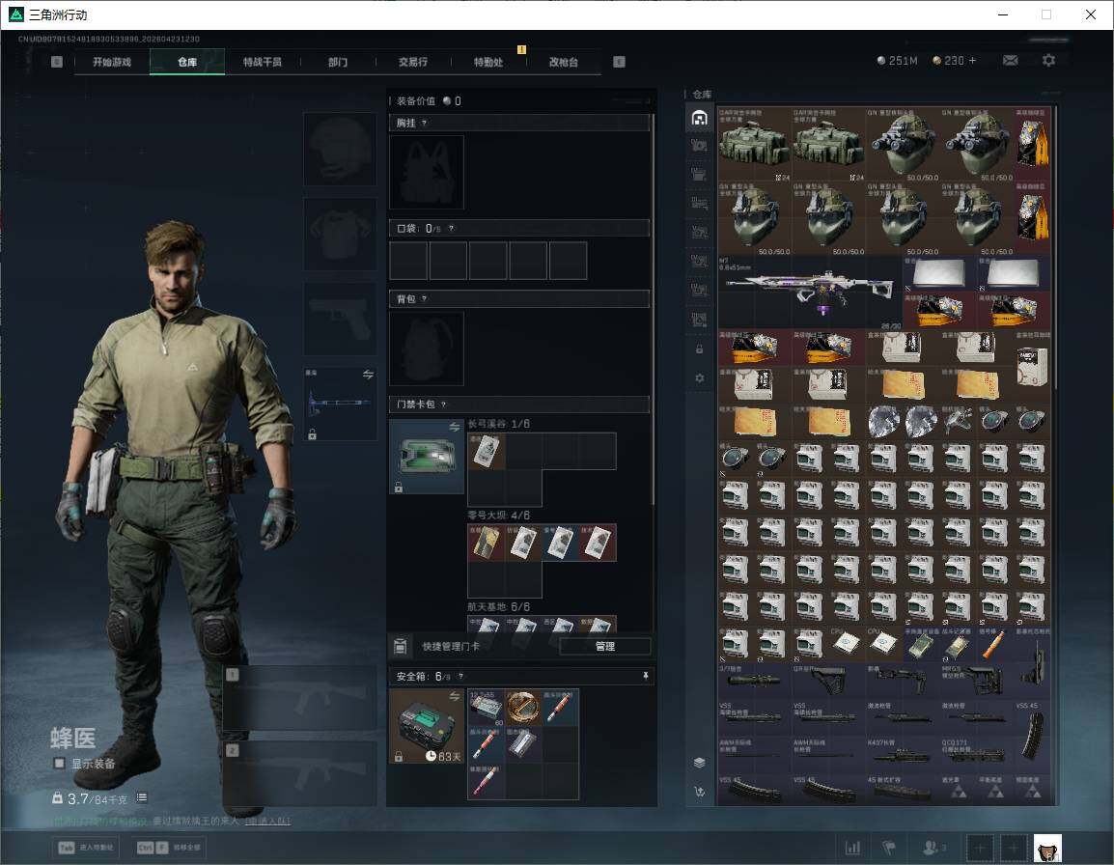This screenshot has height=865, width=1114.
Task: Select the ammo box in the safe box
Action: tap(486, 708)
